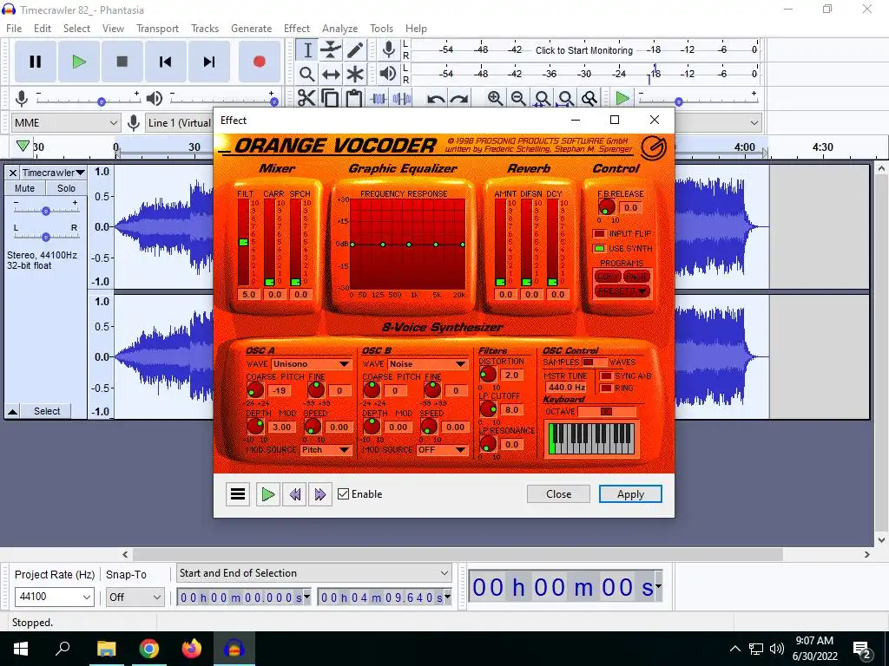Open the Project Rate 44100 dropdown
The image size is (889, 666).
(54, 597)
